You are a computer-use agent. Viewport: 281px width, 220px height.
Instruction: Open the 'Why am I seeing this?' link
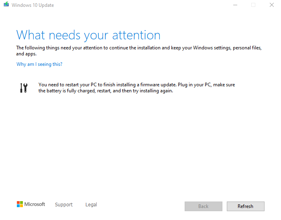(39, 64)
